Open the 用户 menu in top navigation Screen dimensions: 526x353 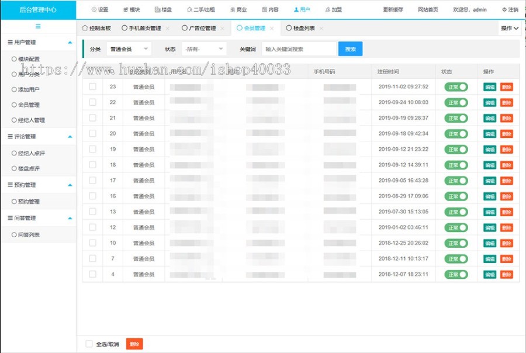coord(302,10)
